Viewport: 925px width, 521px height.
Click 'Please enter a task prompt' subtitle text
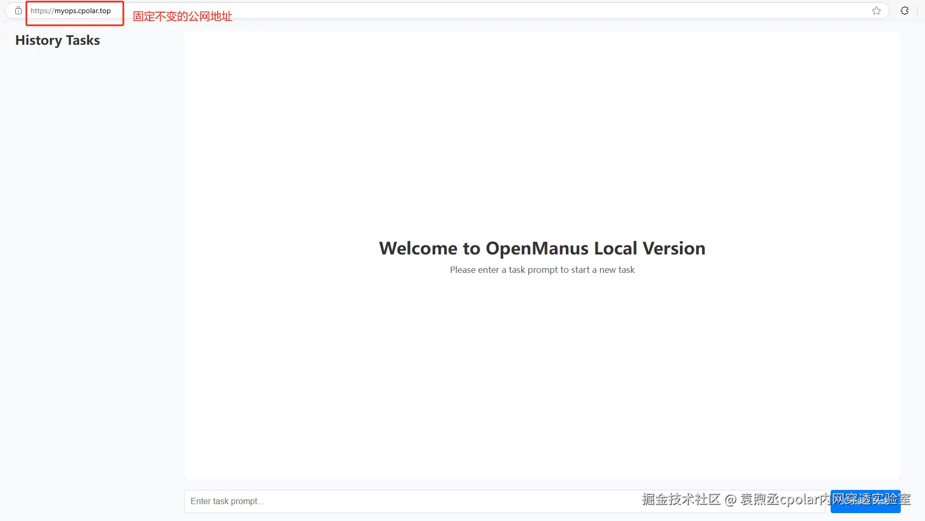tap(542, 270)
